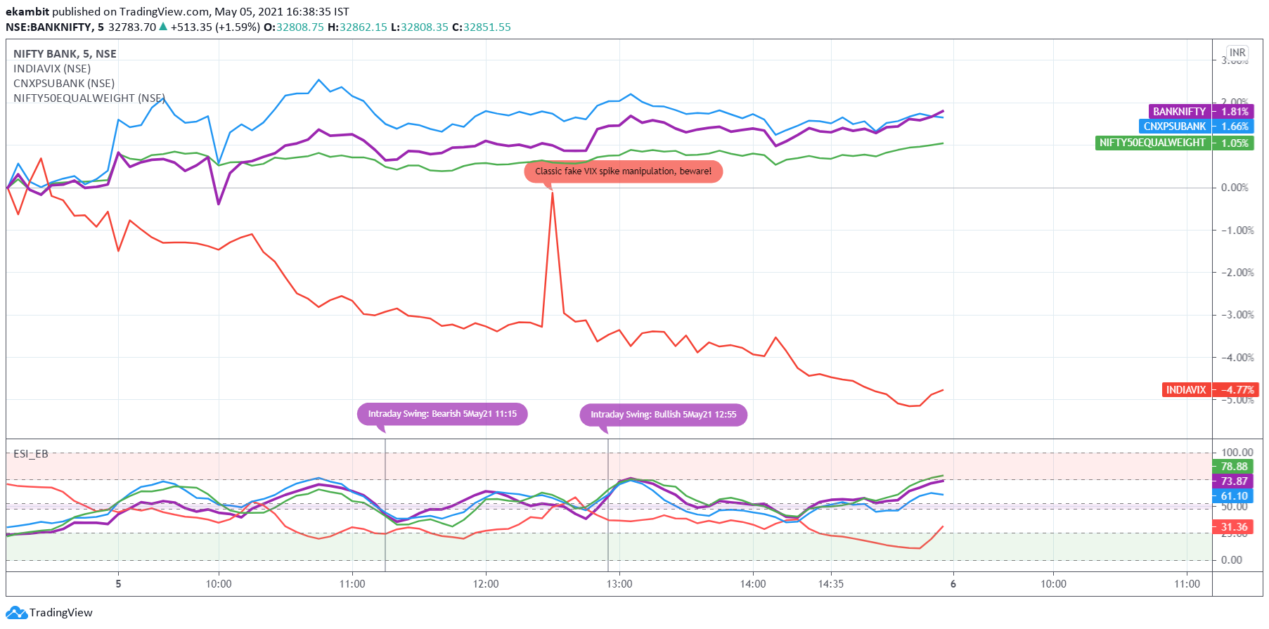Image resolution: width=1269 pixels, height=629 pixels.
Task: Click the -1.00% price axis label
Action: point(1237,231)
